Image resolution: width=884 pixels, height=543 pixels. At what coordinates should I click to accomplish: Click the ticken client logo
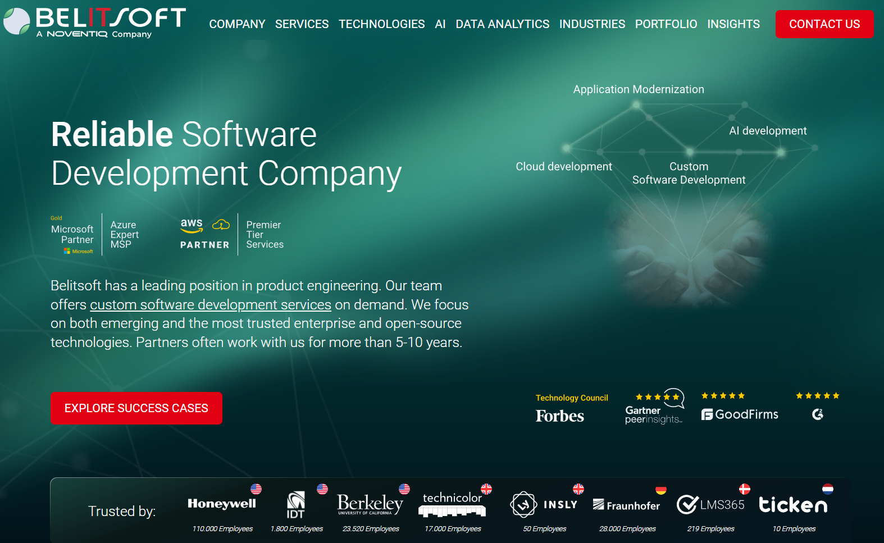coord(793,505)
